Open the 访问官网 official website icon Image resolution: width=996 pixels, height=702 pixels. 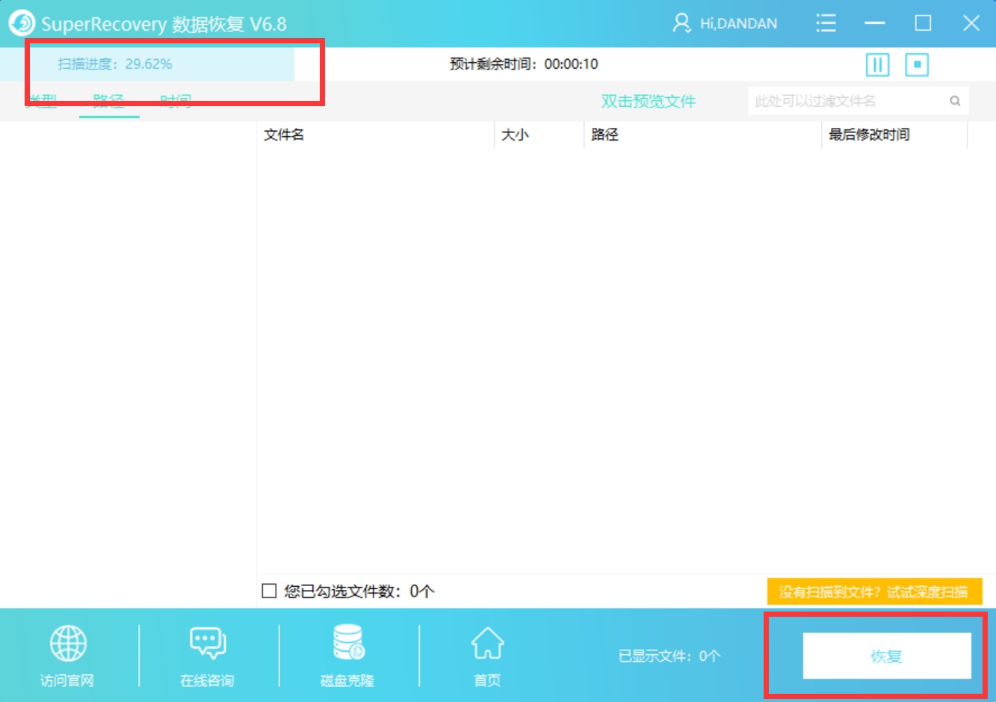66,655
